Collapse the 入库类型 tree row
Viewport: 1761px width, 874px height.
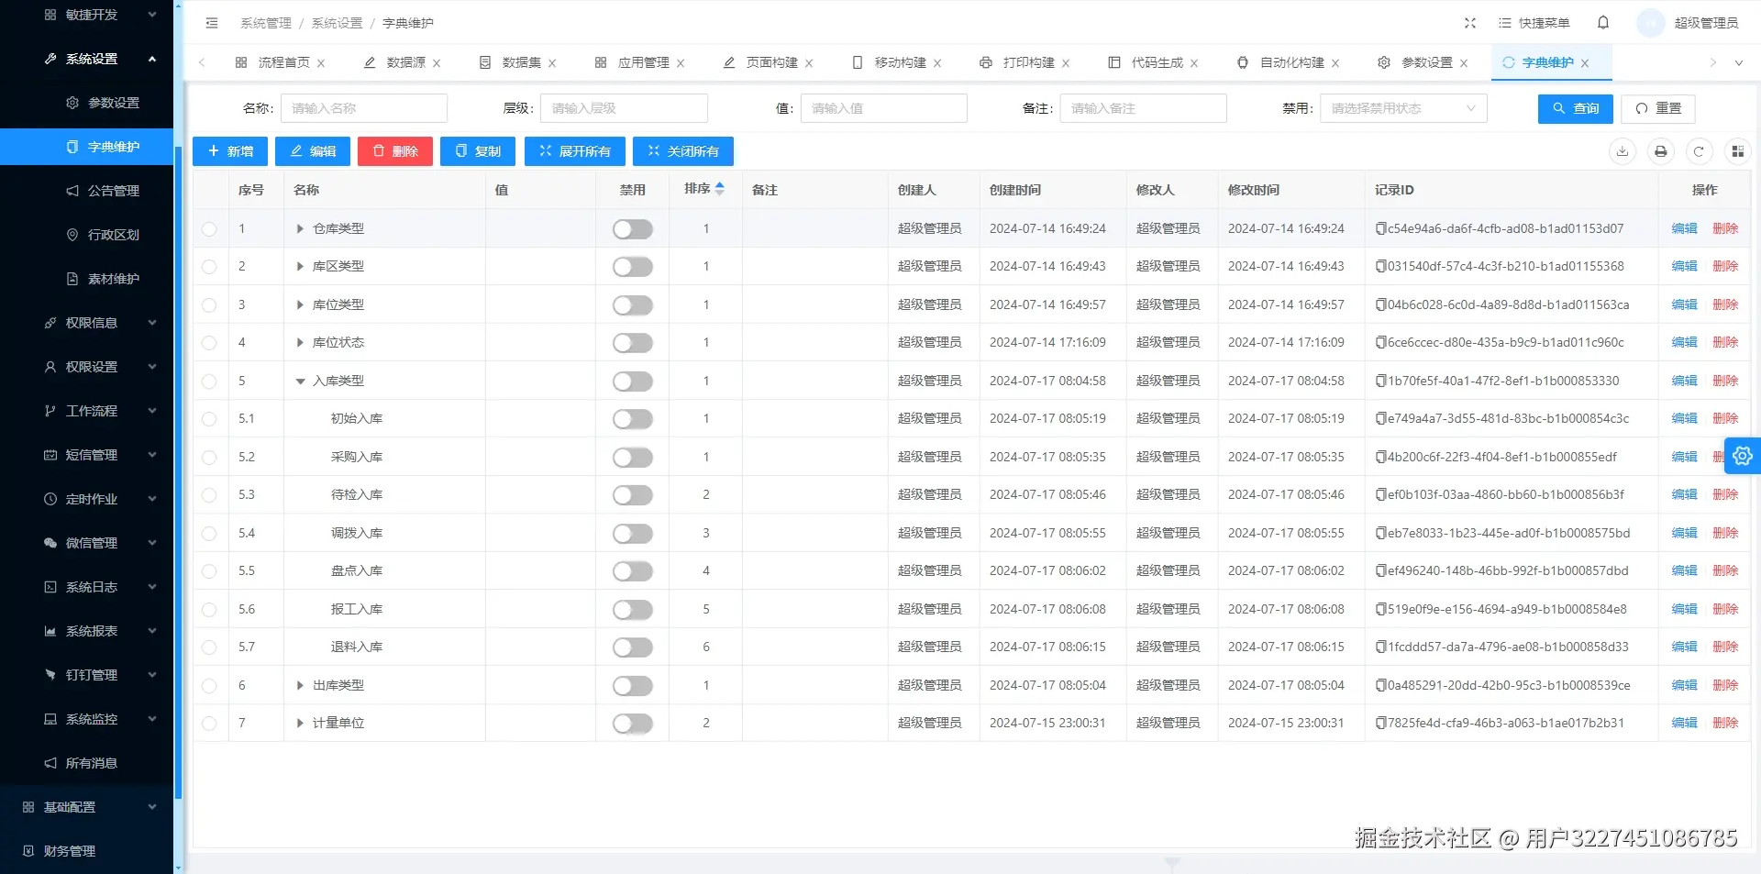click(x=300, y=381)
